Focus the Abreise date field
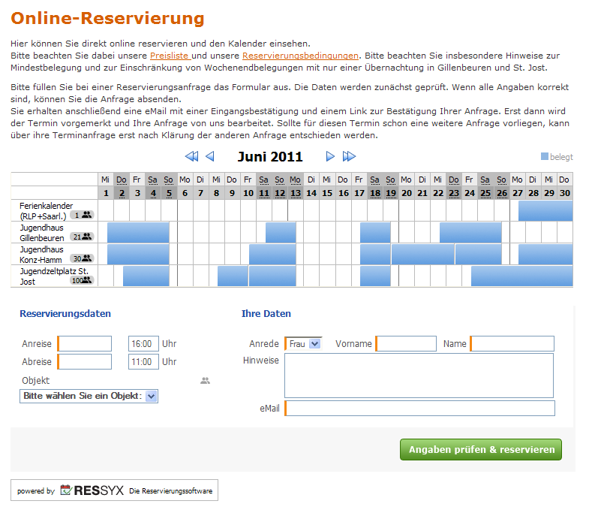The image size is (592, 519). [x=85, y=362]
